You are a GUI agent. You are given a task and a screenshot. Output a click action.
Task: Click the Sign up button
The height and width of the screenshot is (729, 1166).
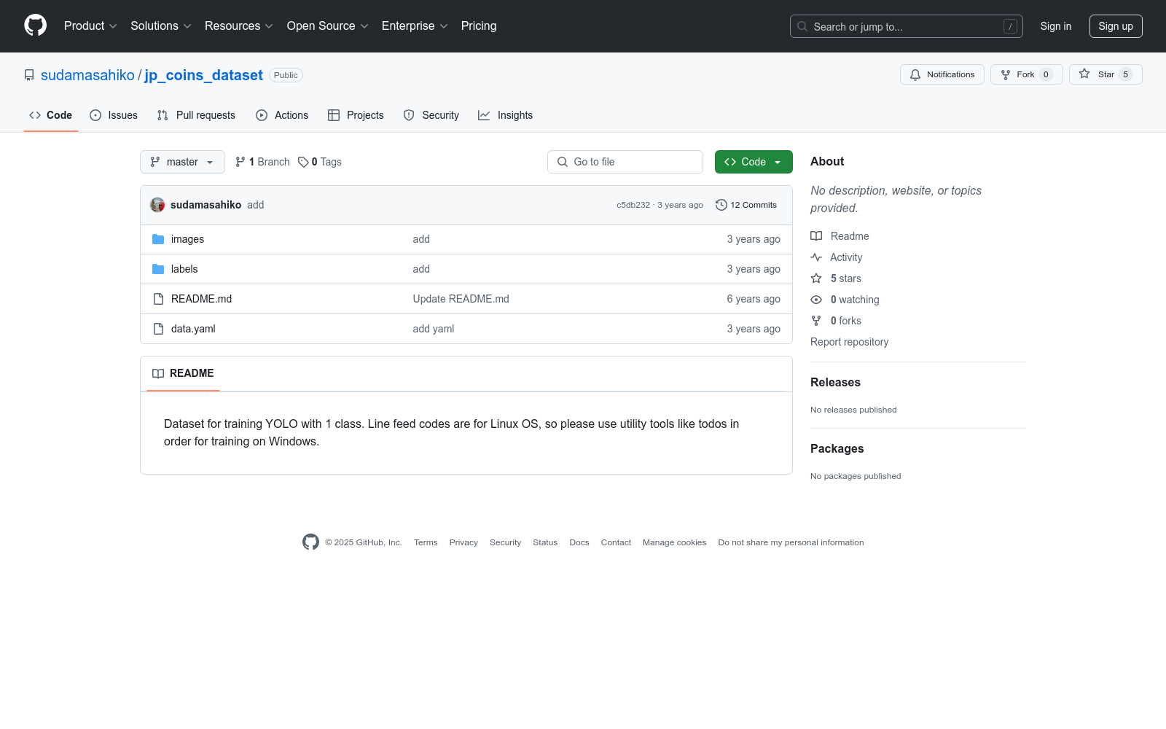tap(1116, 26)
